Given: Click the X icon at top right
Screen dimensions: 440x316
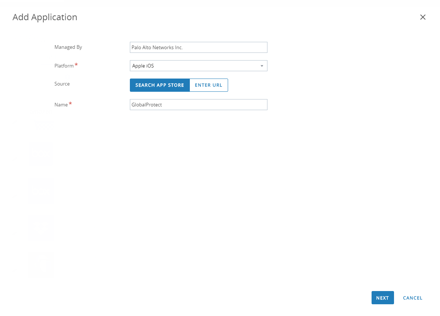Looking at the screenshot, I should tap(423, 17).
